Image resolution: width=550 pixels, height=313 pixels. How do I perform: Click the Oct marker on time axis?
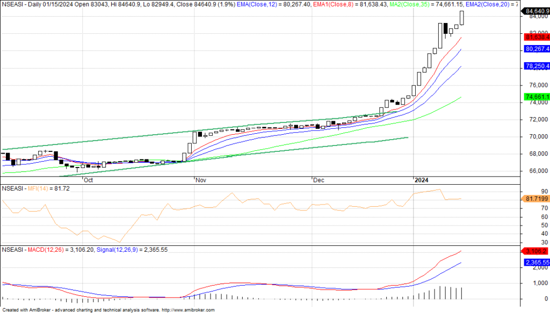[x=88, y=180]
